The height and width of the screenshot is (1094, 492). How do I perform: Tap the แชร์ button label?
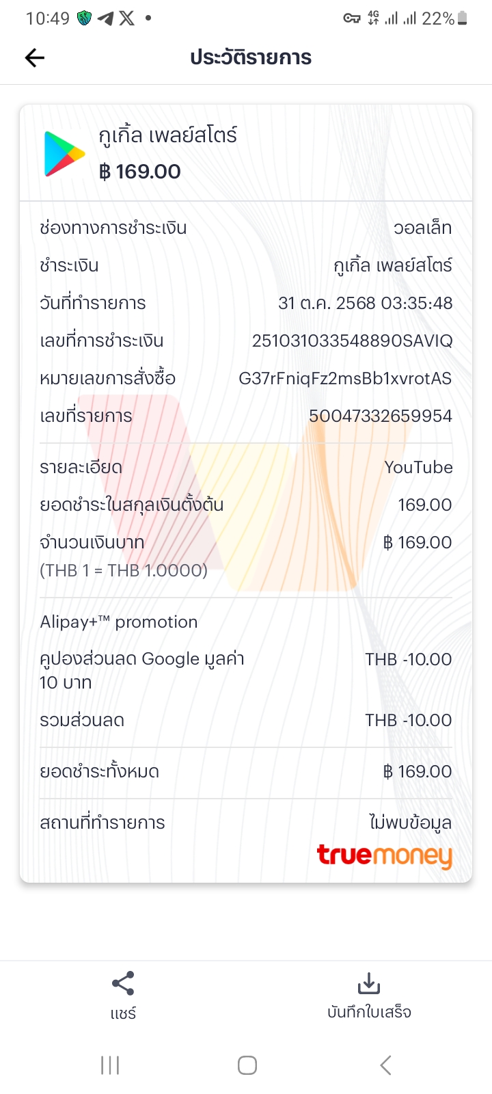click(123, 1013)
